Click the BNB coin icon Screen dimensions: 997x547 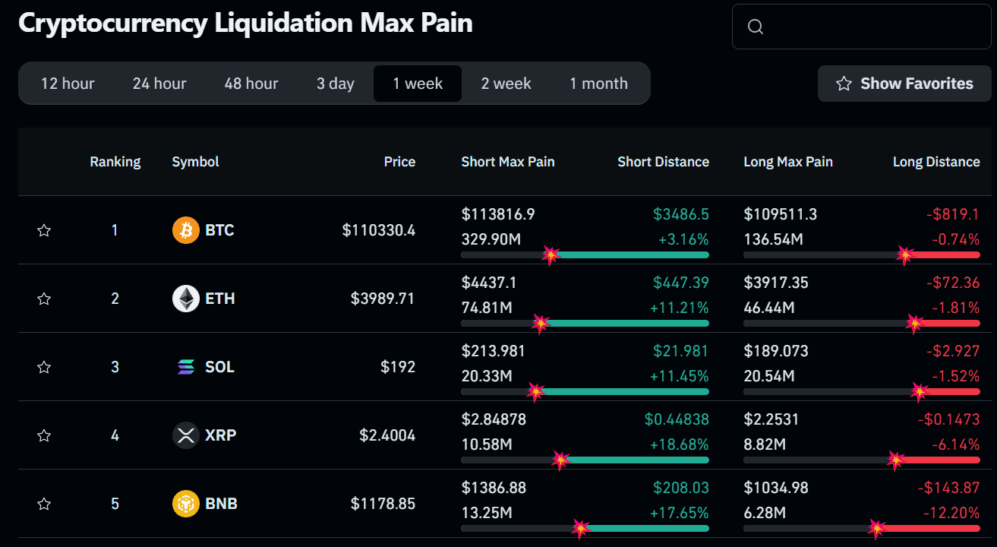click(x=186, y=504)
